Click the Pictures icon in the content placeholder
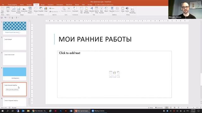This screenshot has height=113, width=202. pyautogui.click(x=111, y=76)
